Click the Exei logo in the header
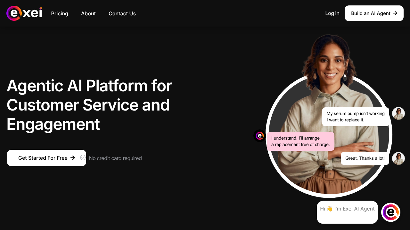The width and height of the screenshot is (410, 230). (x=24, y=13)
